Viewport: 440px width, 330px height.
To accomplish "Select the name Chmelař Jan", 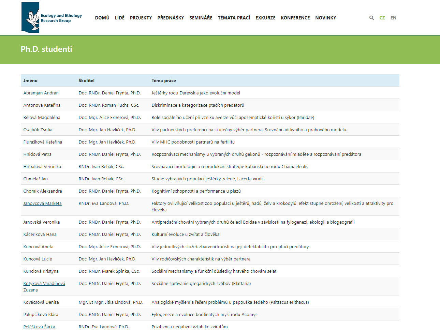I will point(35,179).
